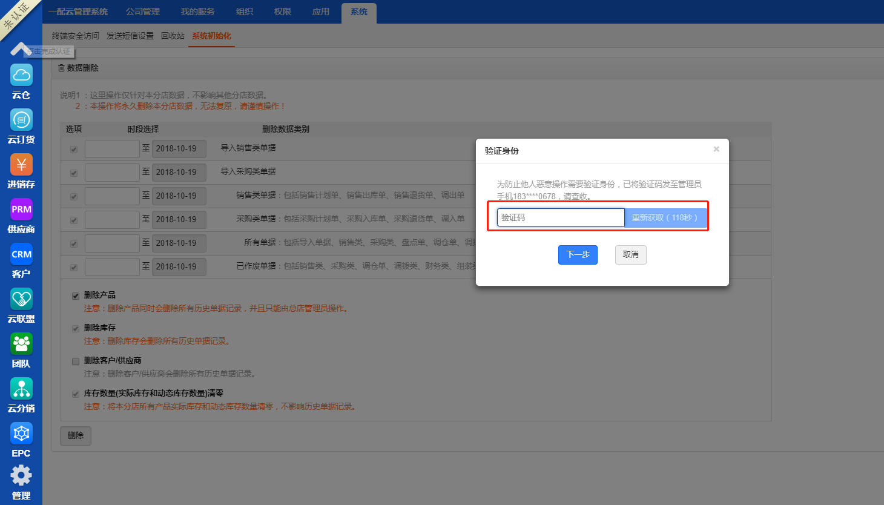Toggle checkbox for 导入销售类单据 row
This screenshot has height=505, width=884.
[x=74, y=150]
